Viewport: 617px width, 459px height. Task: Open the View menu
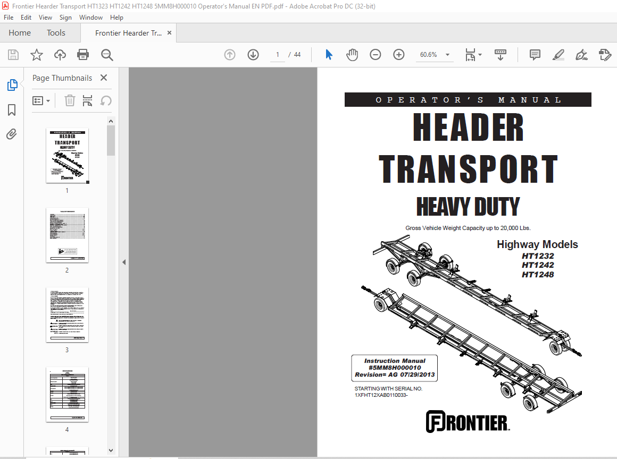coord(45,18)
